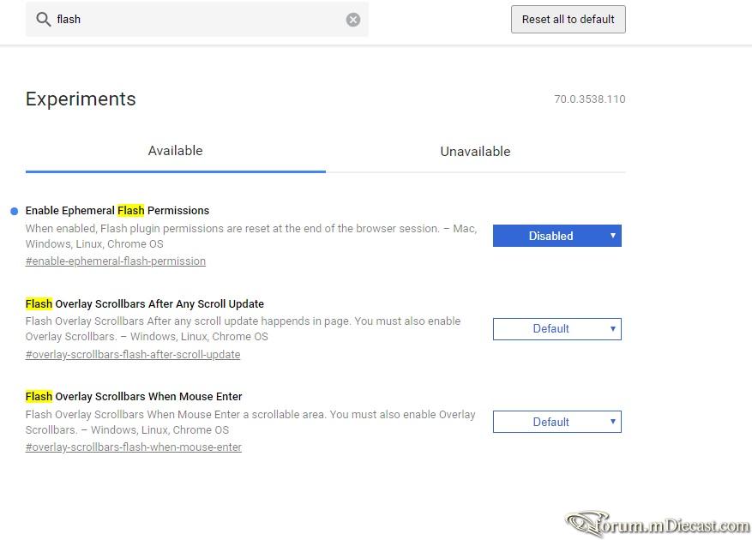Open #overlay-scrollbars-flash-when-mouse-enter link
The height and width of the screenshot is (540, 752).
coord(133,447)
